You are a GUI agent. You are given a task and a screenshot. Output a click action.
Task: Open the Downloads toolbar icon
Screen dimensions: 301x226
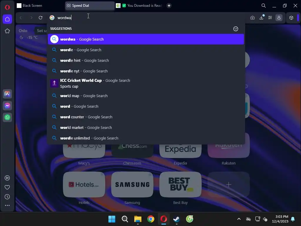261,18
